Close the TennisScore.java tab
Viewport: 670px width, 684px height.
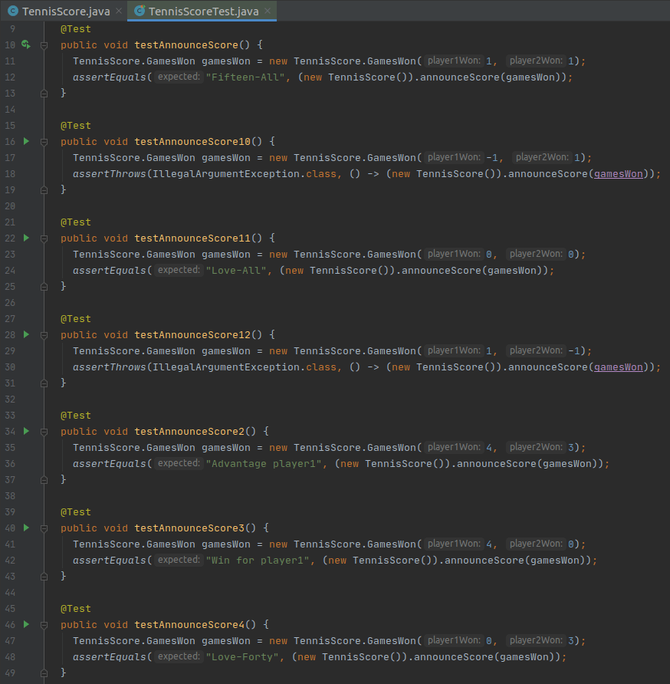[119, 11]
